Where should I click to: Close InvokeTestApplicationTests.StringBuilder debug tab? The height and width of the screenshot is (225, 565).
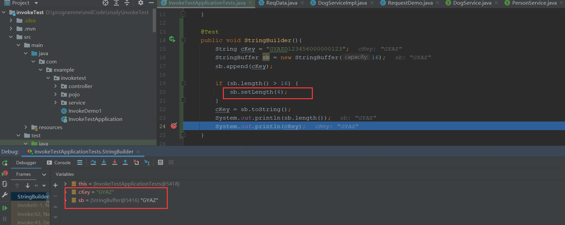click(x=138, y=151)
